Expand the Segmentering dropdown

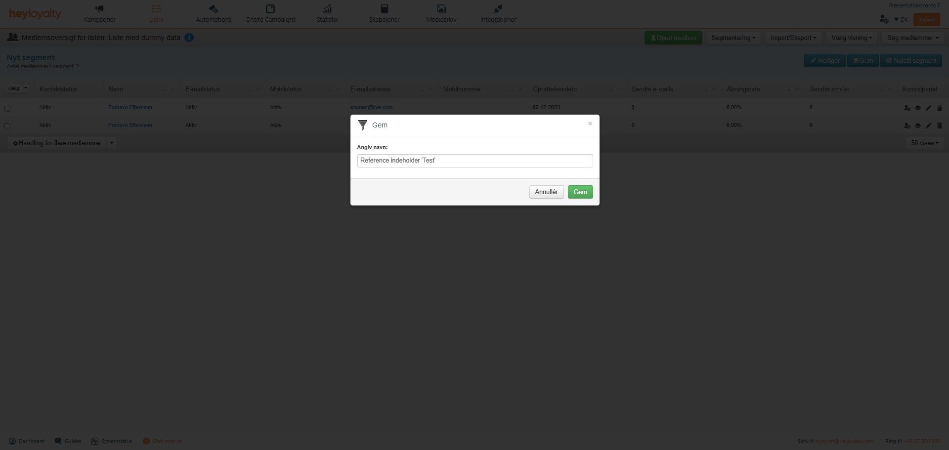tap(733, 38)
